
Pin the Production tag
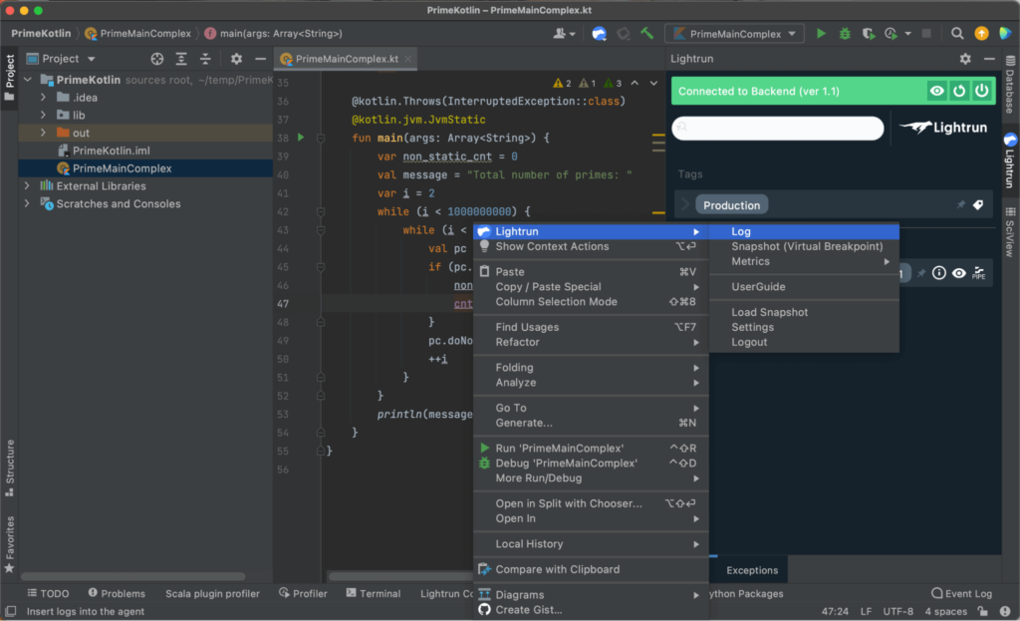pyautogui.click(x=959, y=204)
